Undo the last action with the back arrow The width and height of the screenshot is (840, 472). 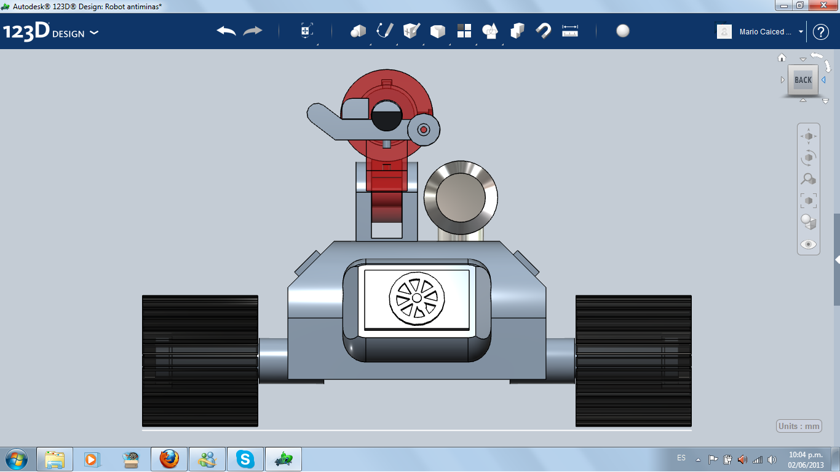coord(226,31)
